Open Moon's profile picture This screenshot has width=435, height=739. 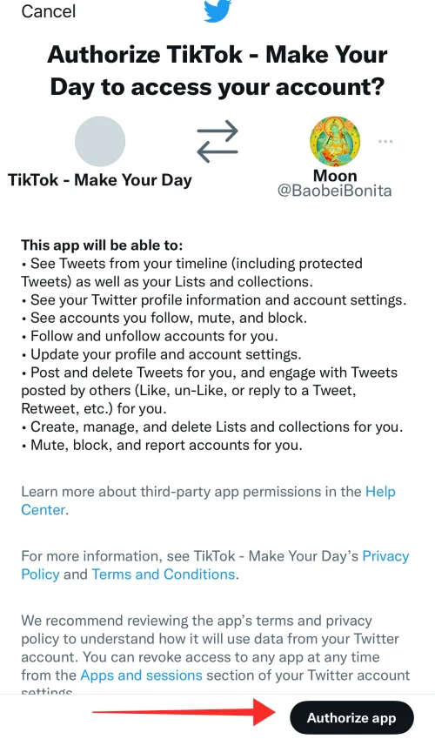click(335, 141)
